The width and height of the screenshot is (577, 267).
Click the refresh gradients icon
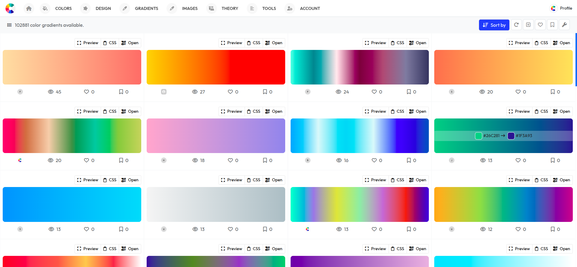click(x=516, y=25)
